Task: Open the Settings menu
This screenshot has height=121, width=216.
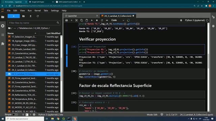Action: 55,10
